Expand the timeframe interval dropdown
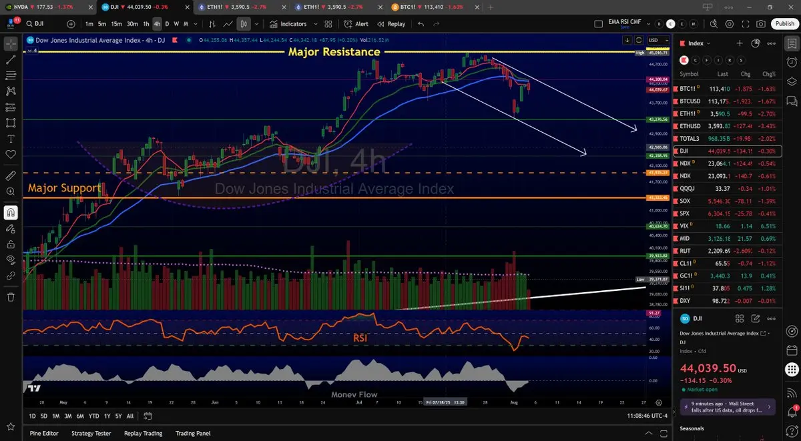Image resolution: width=801 pixels, height=441 pixels. 196,24
